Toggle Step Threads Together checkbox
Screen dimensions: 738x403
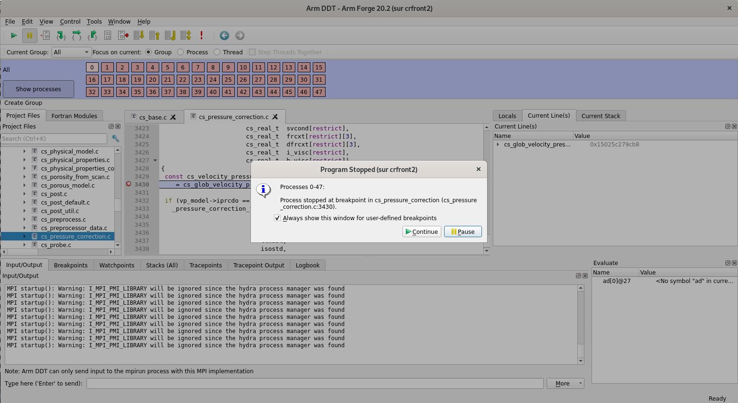tap(252, 52)
